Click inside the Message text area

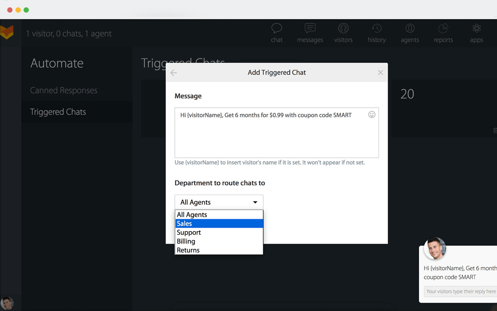(x=276, y=133)
